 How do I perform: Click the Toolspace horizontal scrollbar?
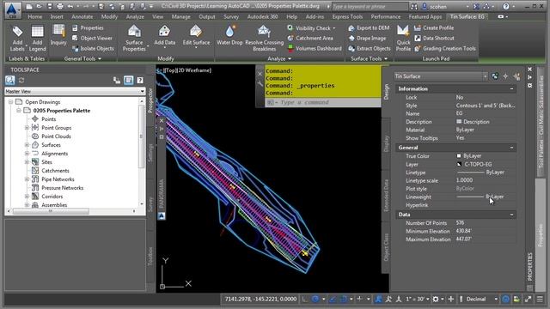(x=51, y=211)
